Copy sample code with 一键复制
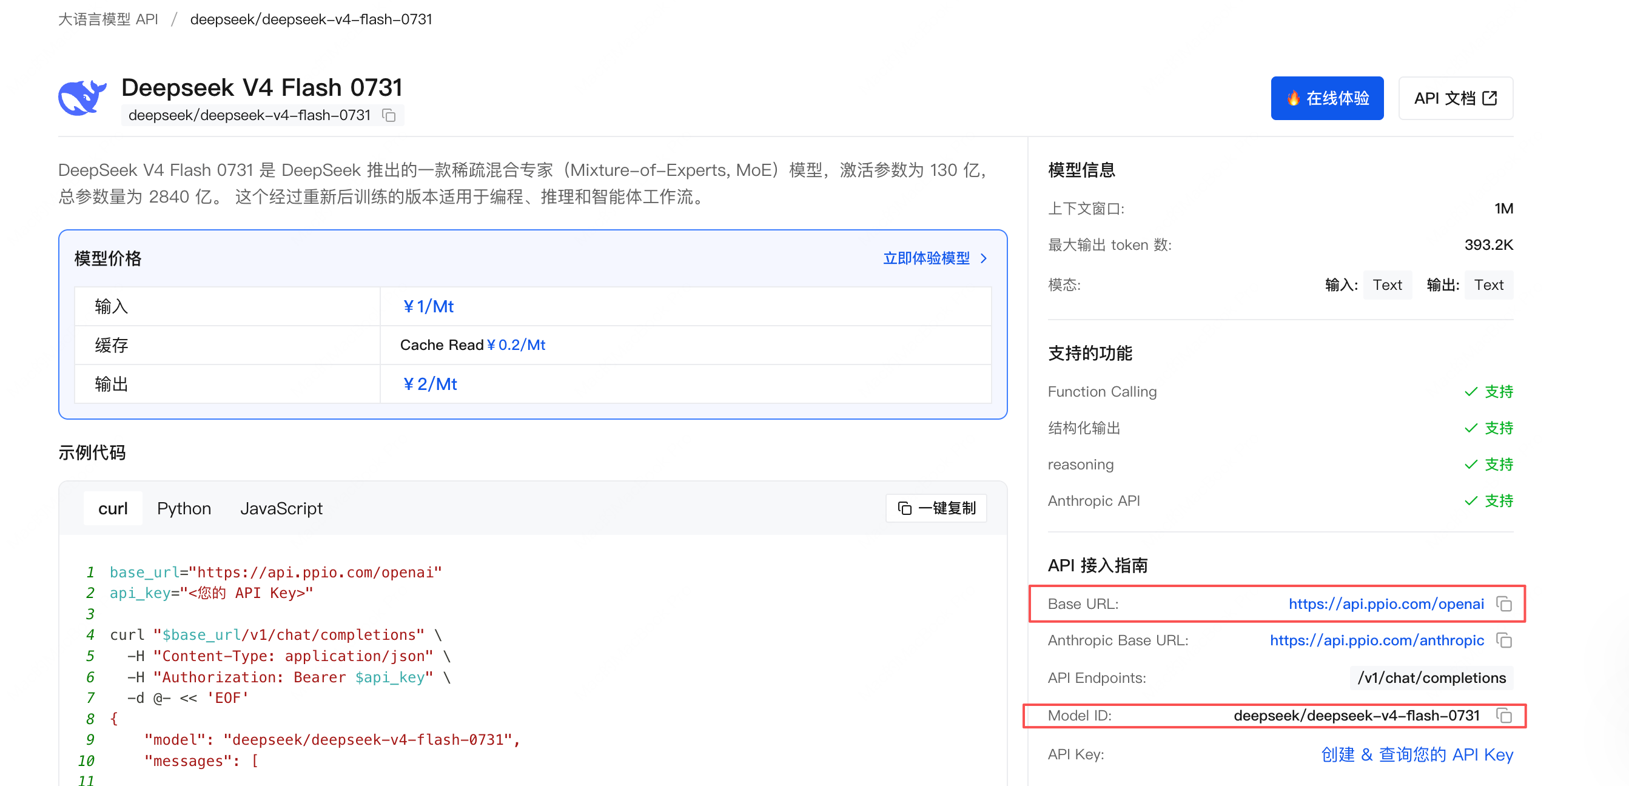This screenshot has width=1629, height=786. pyautogui.click(x=936, y=508)
